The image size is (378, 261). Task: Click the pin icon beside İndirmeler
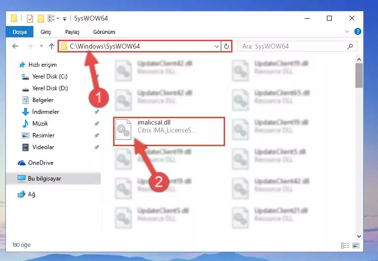97,112
